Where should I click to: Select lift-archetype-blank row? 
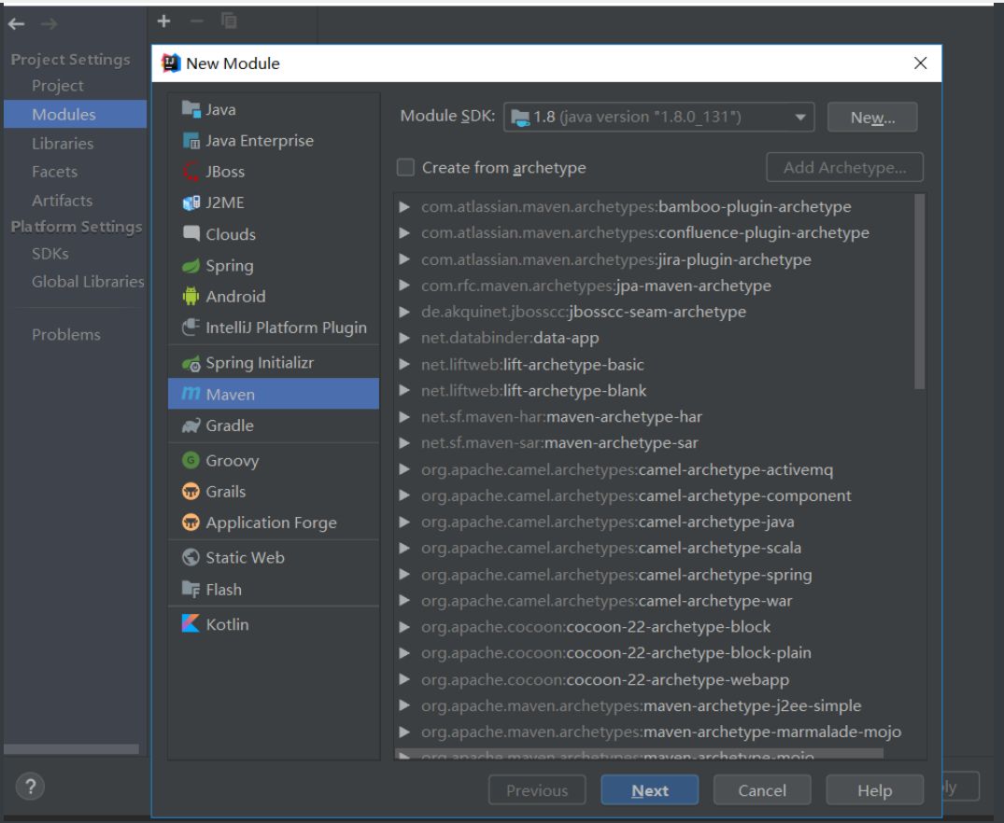pos(655,390)
